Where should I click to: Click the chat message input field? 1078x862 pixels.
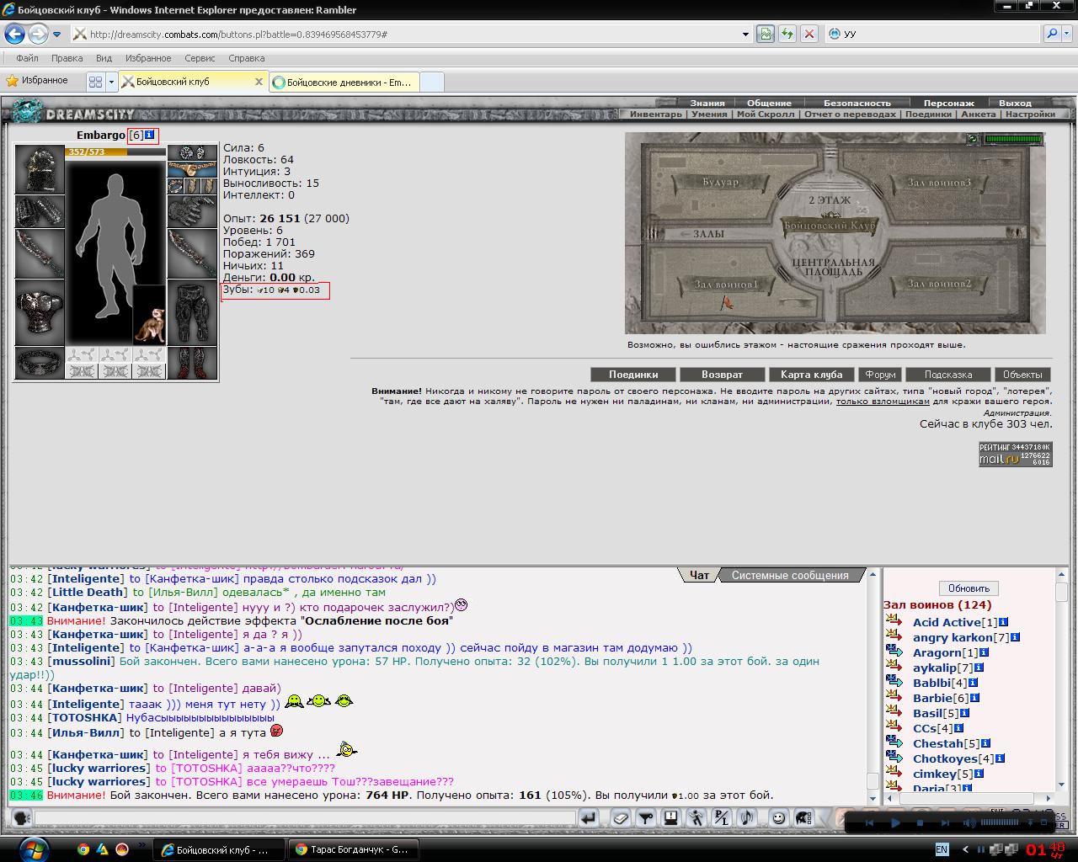(x=305, y=817)
